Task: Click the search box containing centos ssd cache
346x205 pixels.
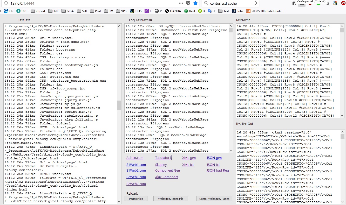Action: (x=230, y=3)
